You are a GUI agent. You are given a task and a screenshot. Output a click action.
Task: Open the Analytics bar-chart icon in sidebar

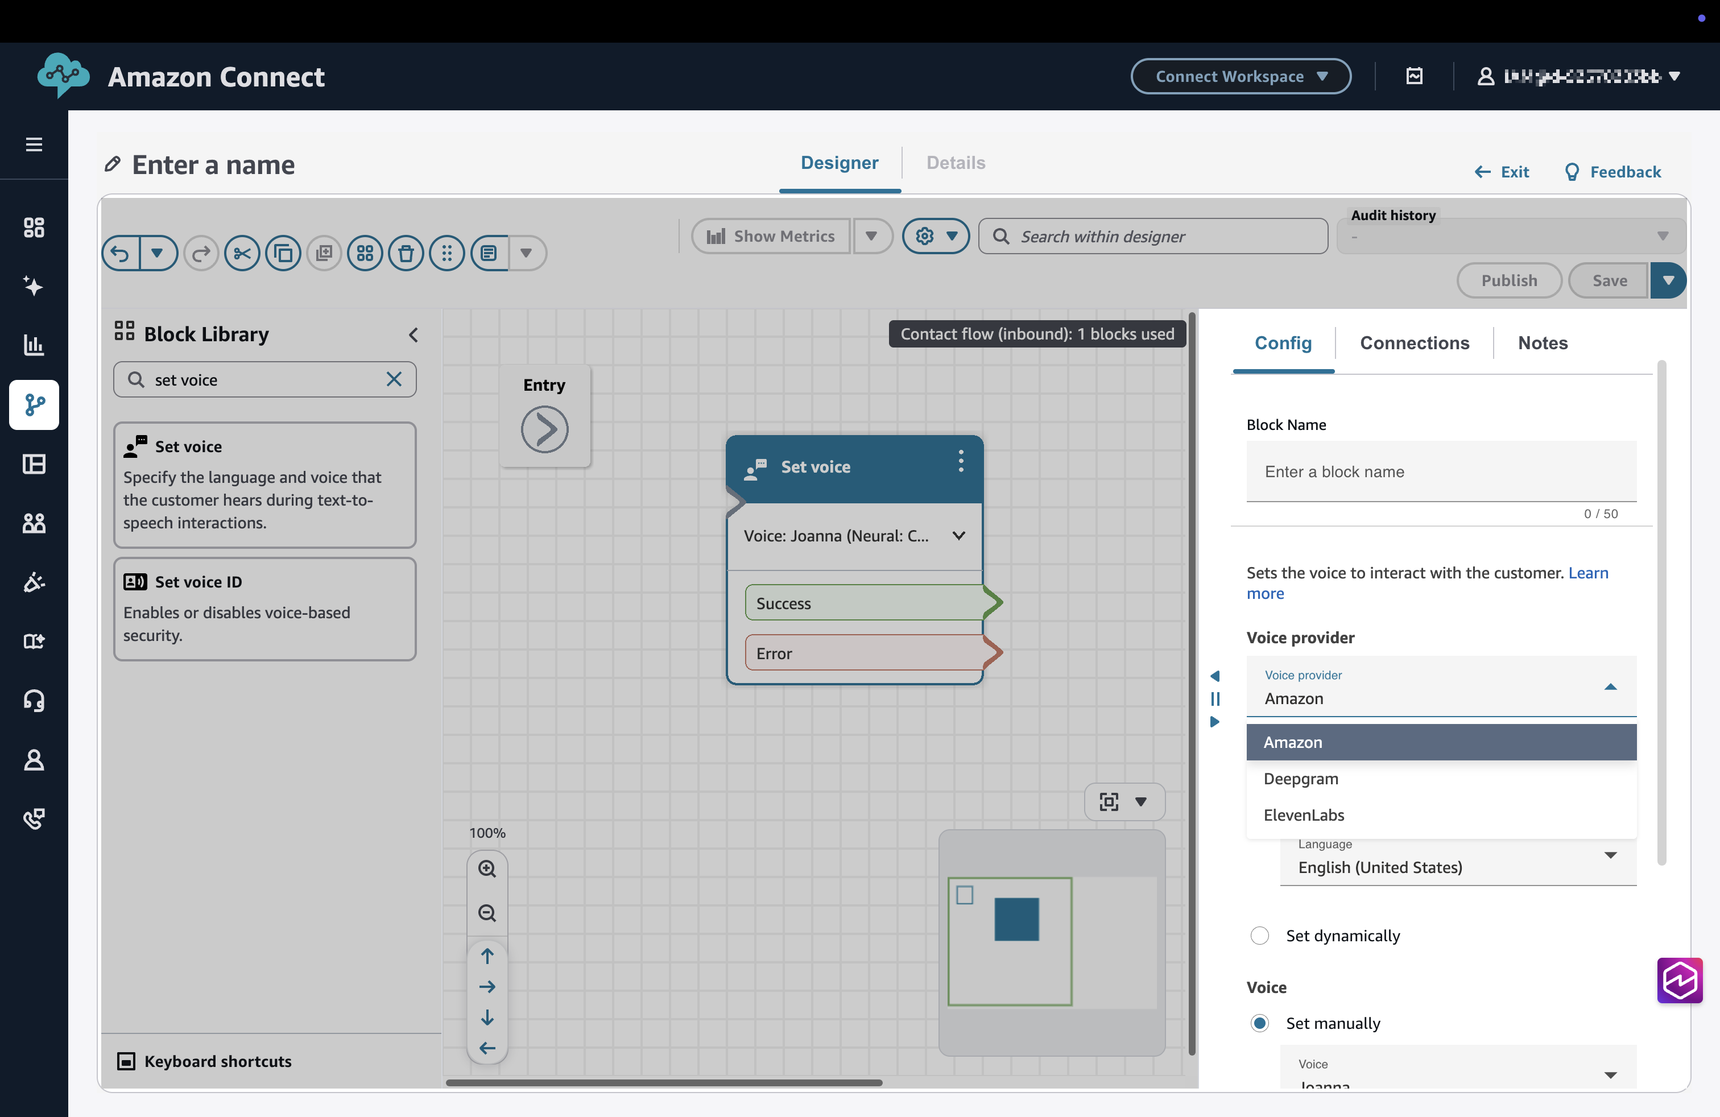[33, 345]
